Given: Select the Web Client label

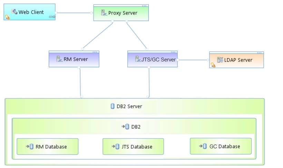Looking at the screenshot, I should [31, 12].
